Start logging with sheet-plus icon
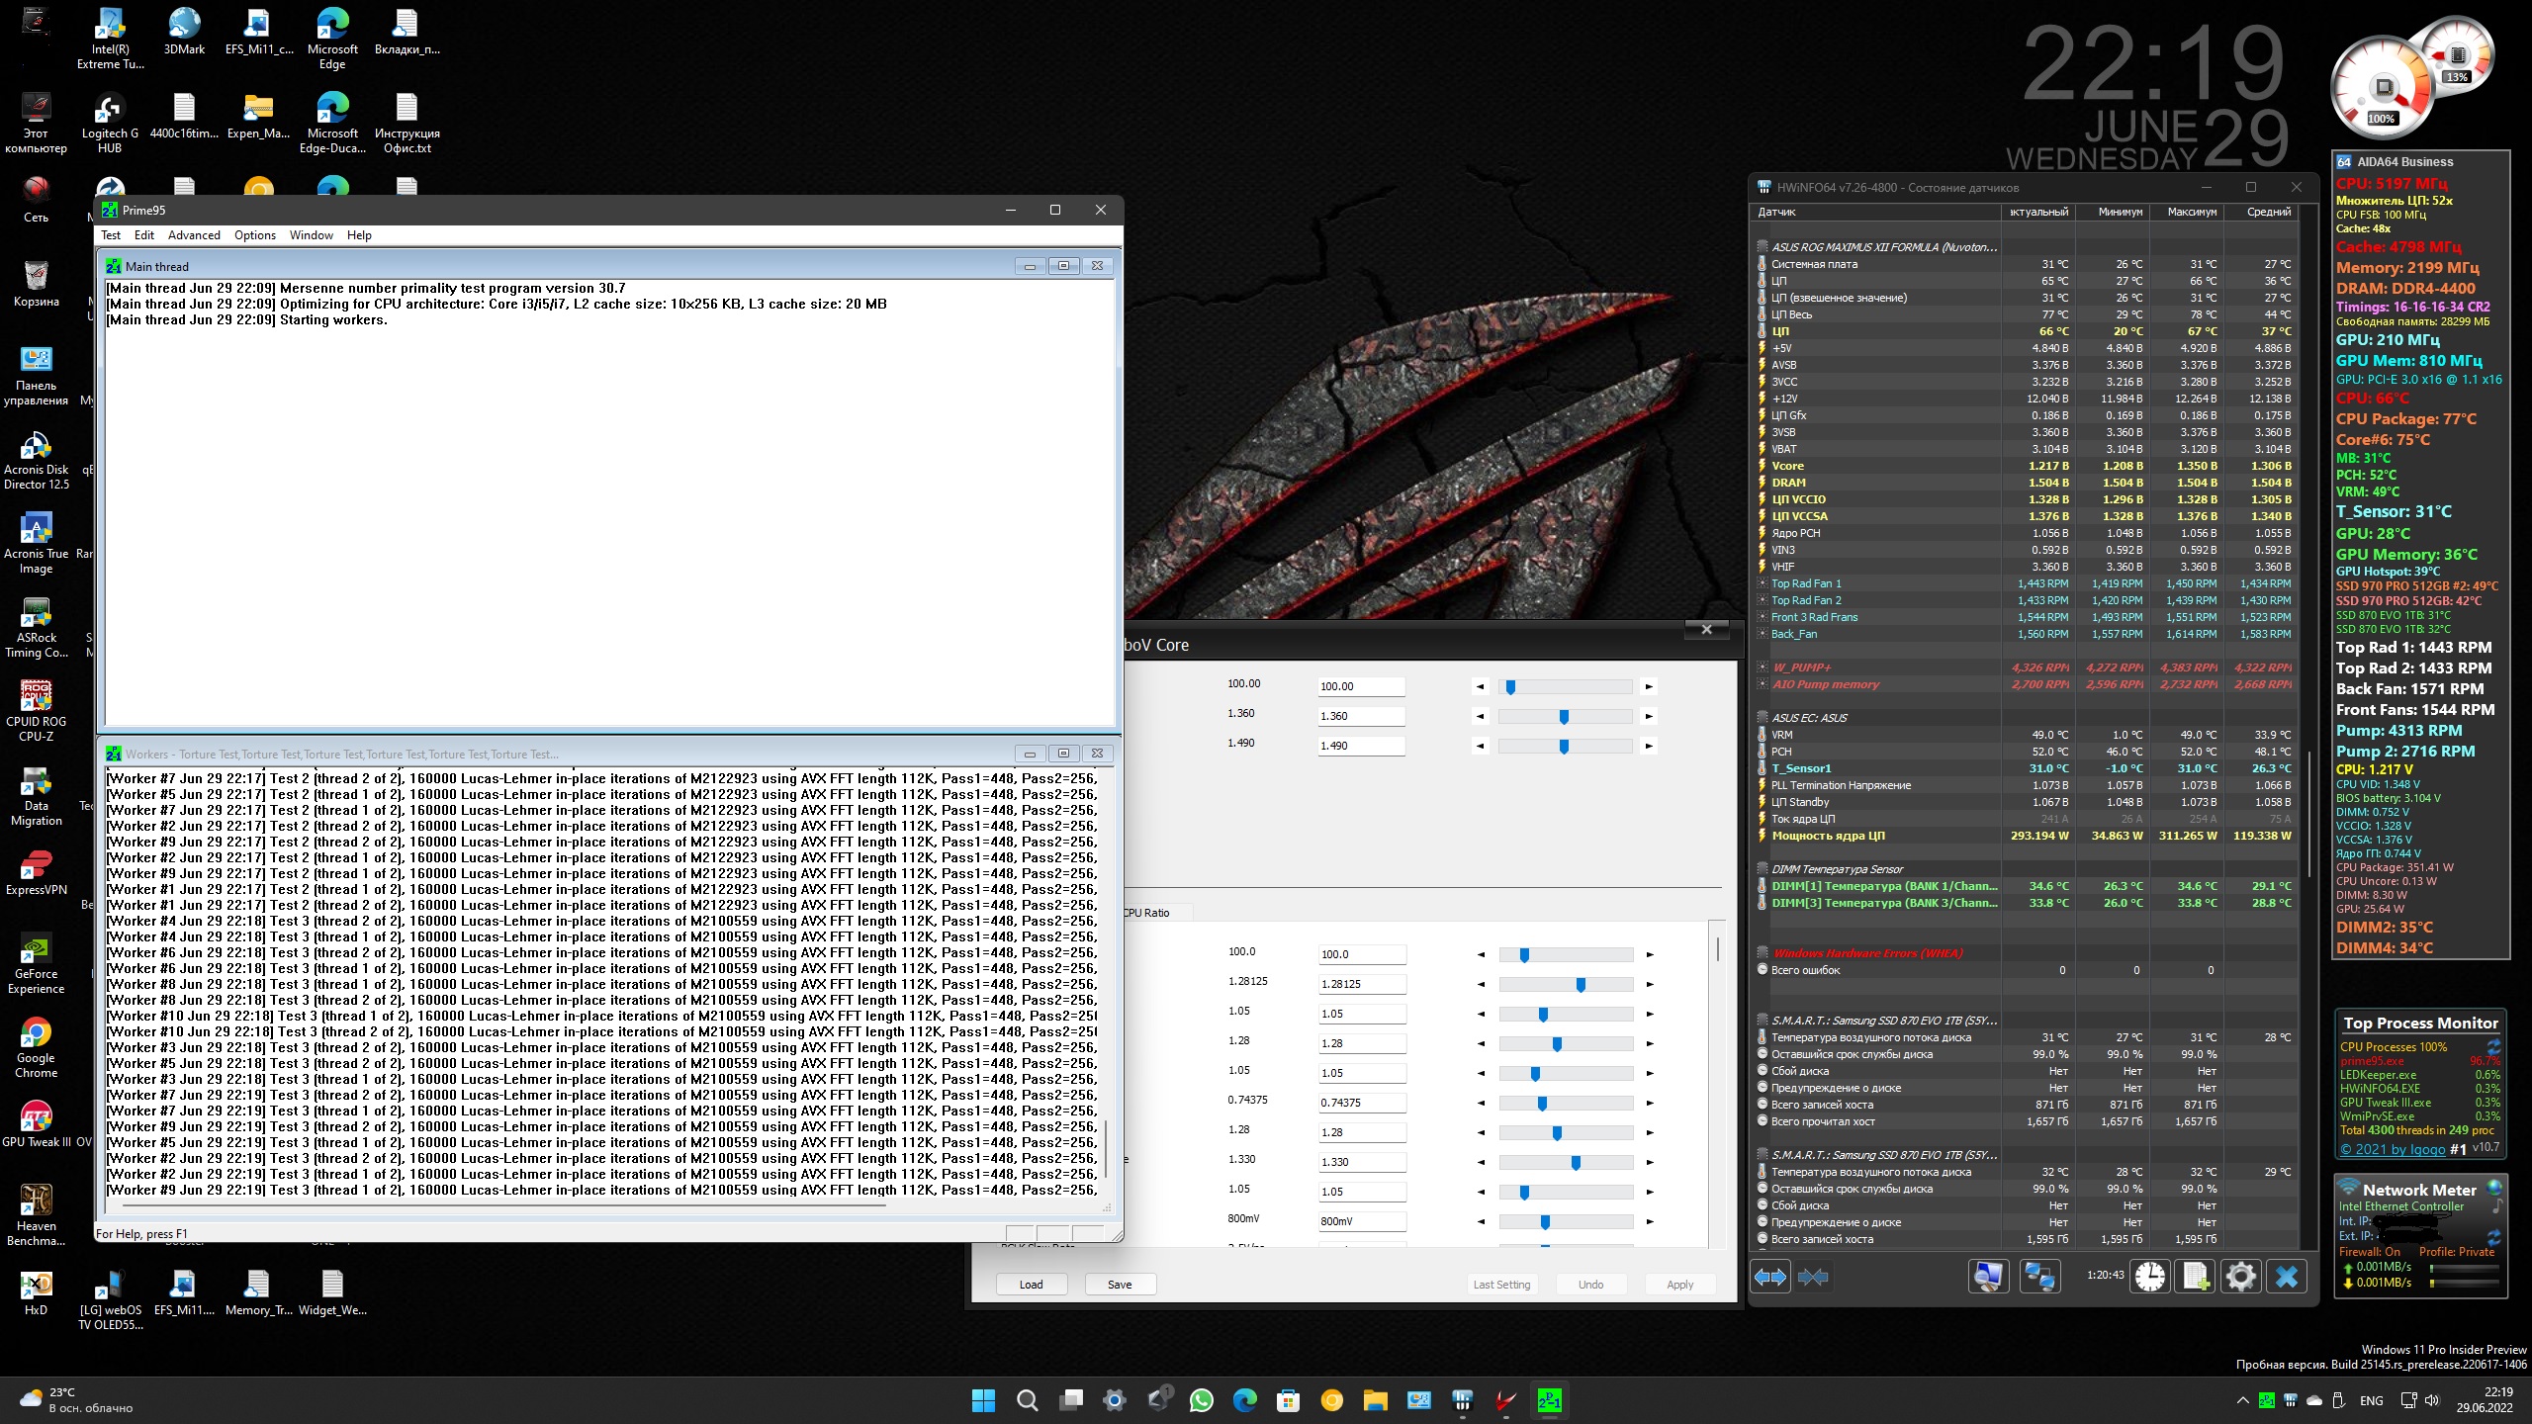The image size is (2532, 1424). [2196, 1277]
